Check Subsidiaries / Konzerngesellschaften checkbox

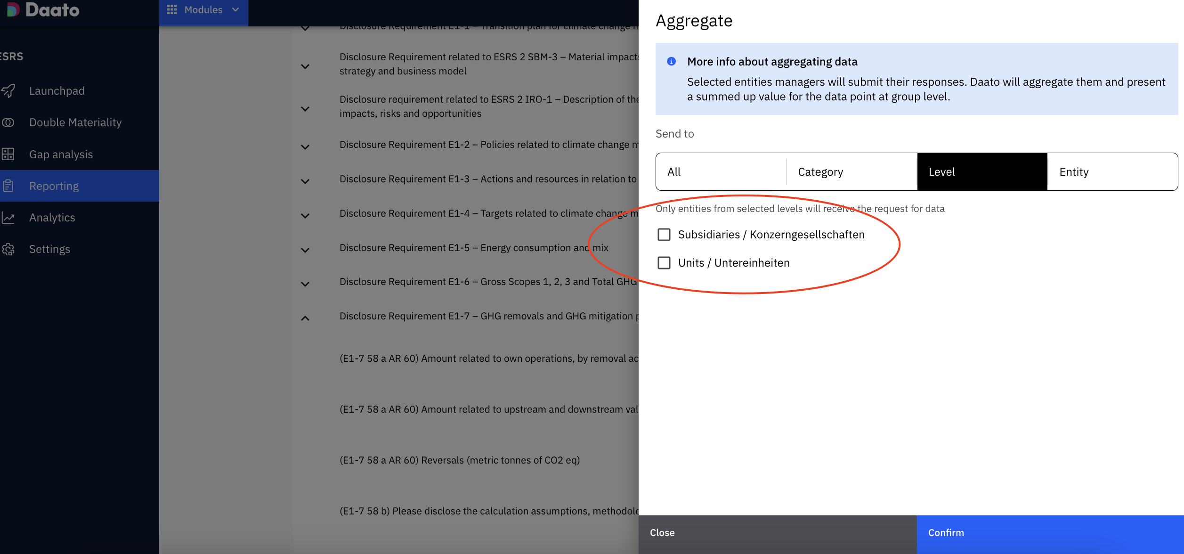click(664, 235)
